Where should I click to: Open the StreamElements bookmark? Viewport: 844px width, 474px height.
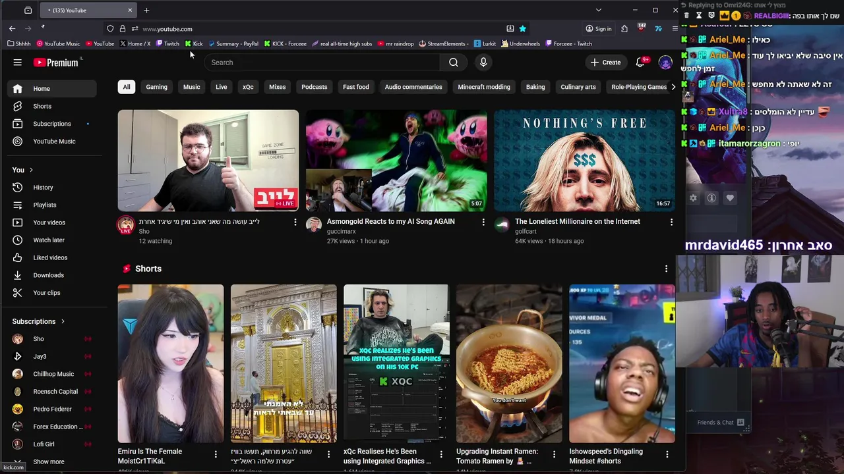[x=443, y=43]
